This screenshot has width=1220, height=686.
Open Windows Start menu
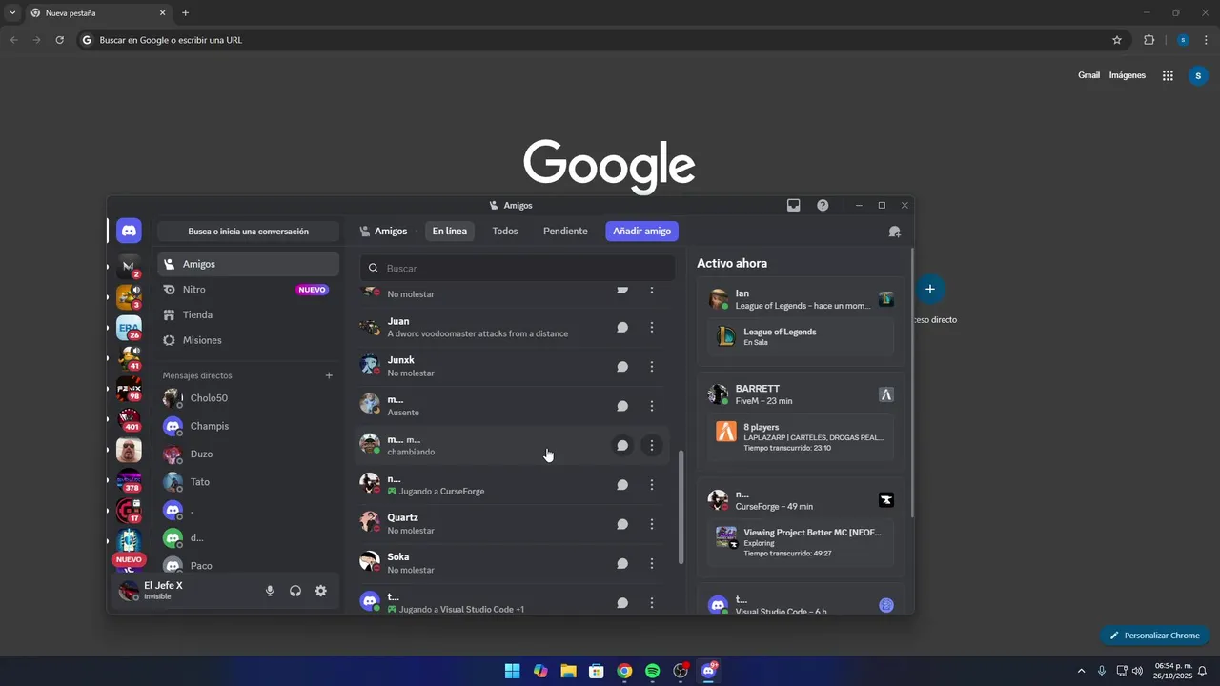click(x=512, y=671)
